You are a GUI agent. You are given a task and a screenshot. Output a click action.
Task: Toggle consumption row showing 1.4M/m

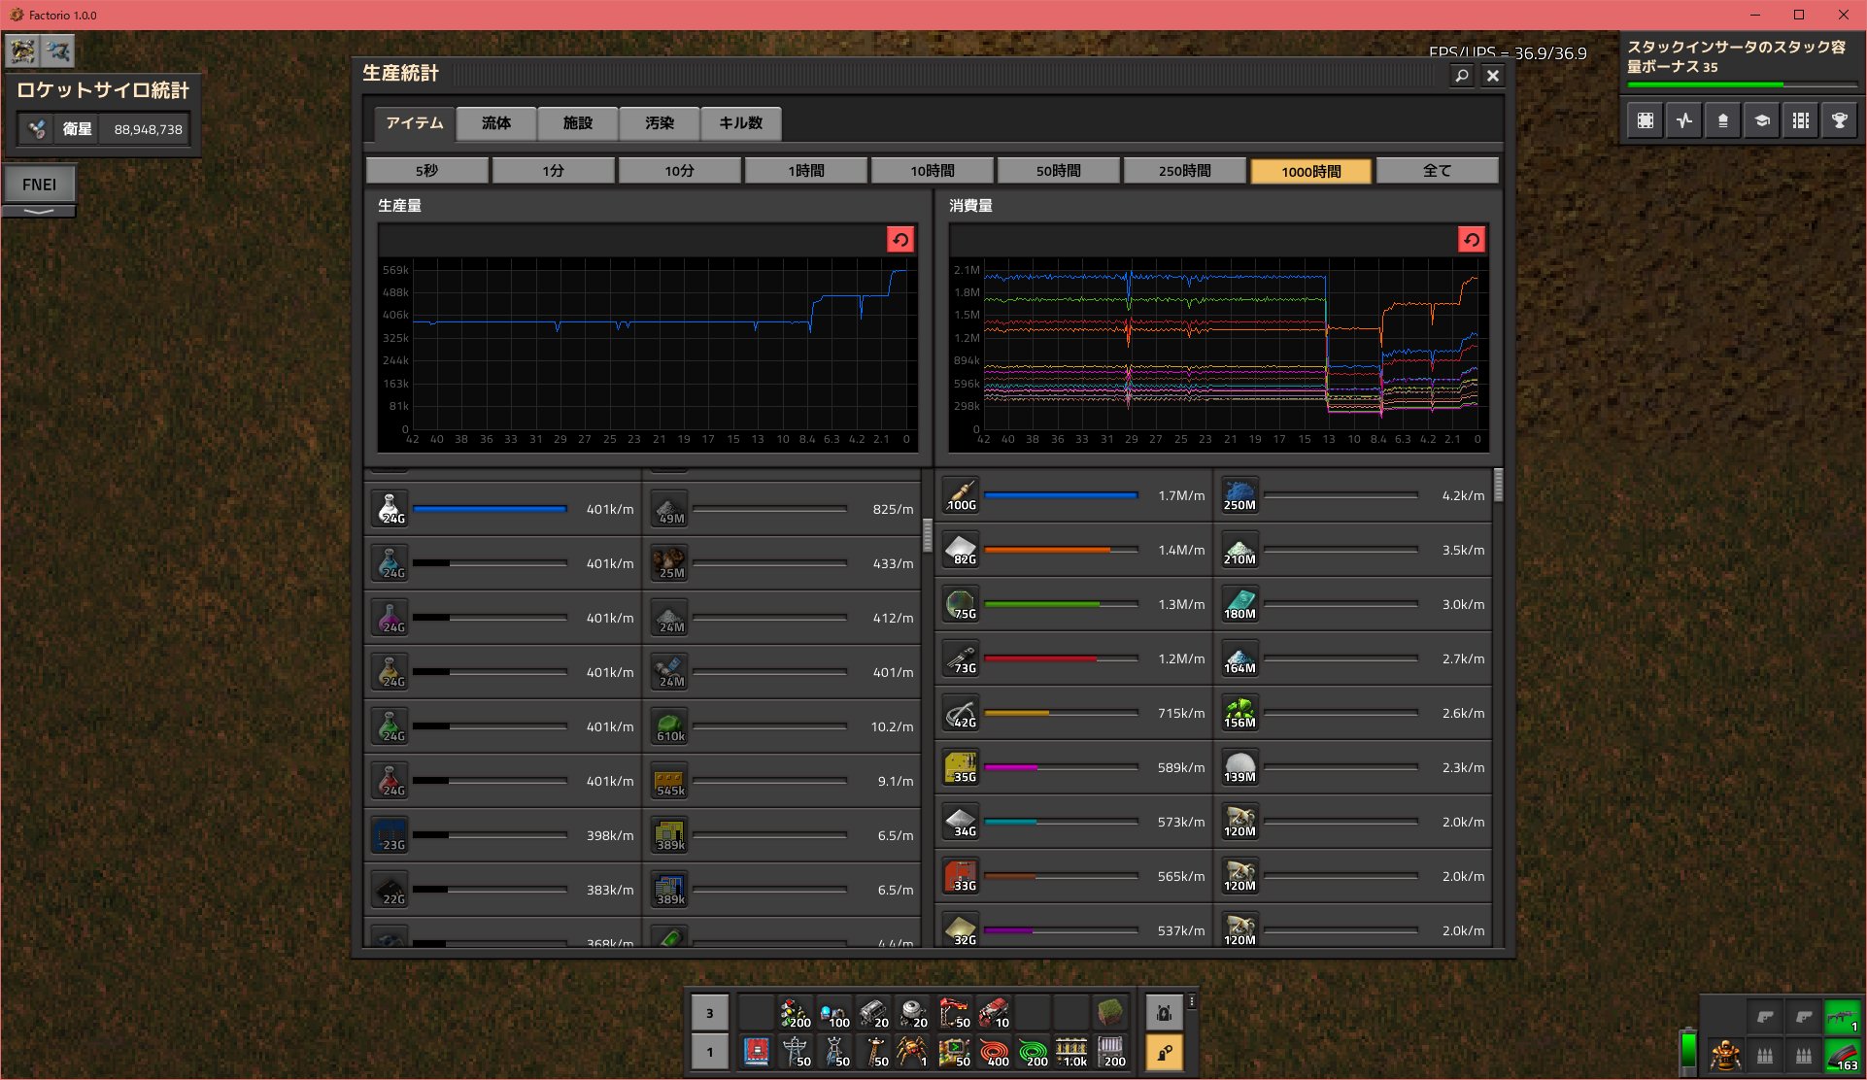tap(1074, 550)
